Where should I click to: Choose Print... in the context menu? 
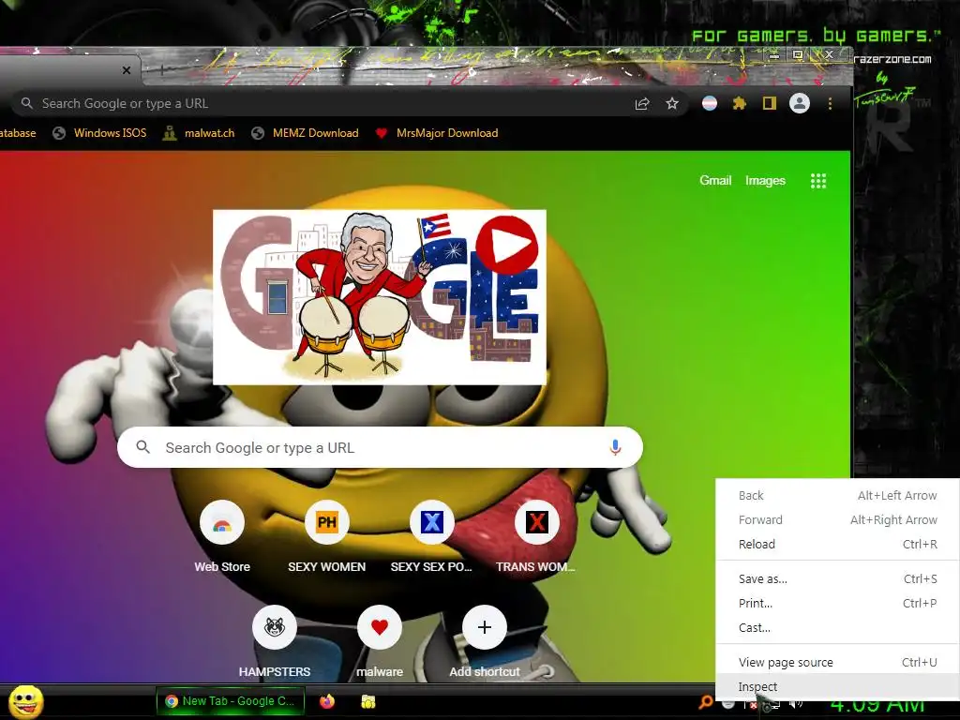tap(837, 603)
